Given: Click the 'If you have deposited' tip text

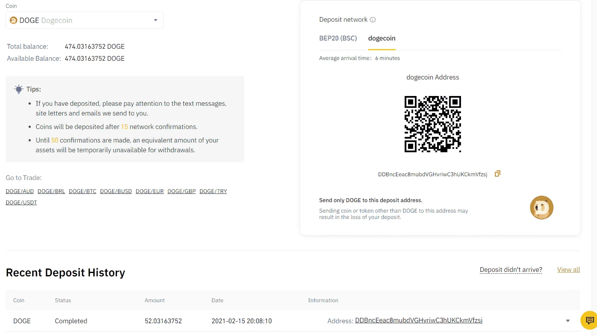Looking at the screenshot, I should click(x=131, y=108).
